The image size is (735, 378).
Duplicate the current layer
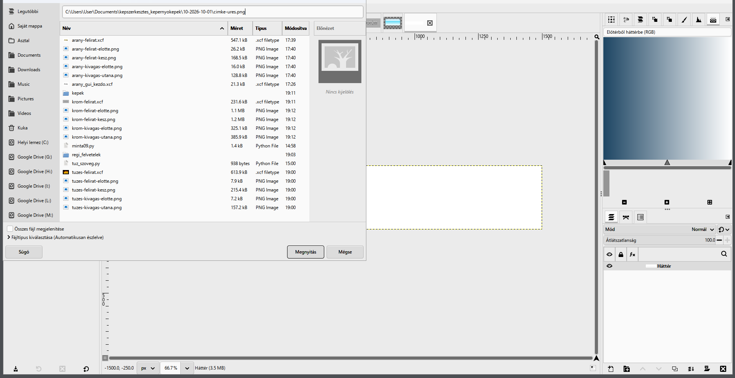tap(675, 369)
